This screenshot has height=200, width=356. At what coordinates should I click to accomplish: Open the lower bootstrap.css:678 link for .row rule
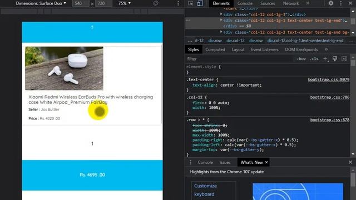[330, 120]
